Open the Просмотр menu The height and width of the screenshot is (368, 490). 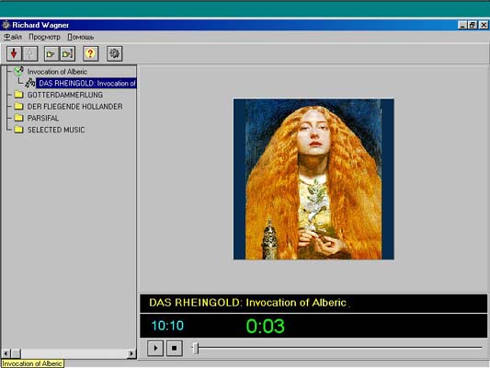[x=44, y=37]
